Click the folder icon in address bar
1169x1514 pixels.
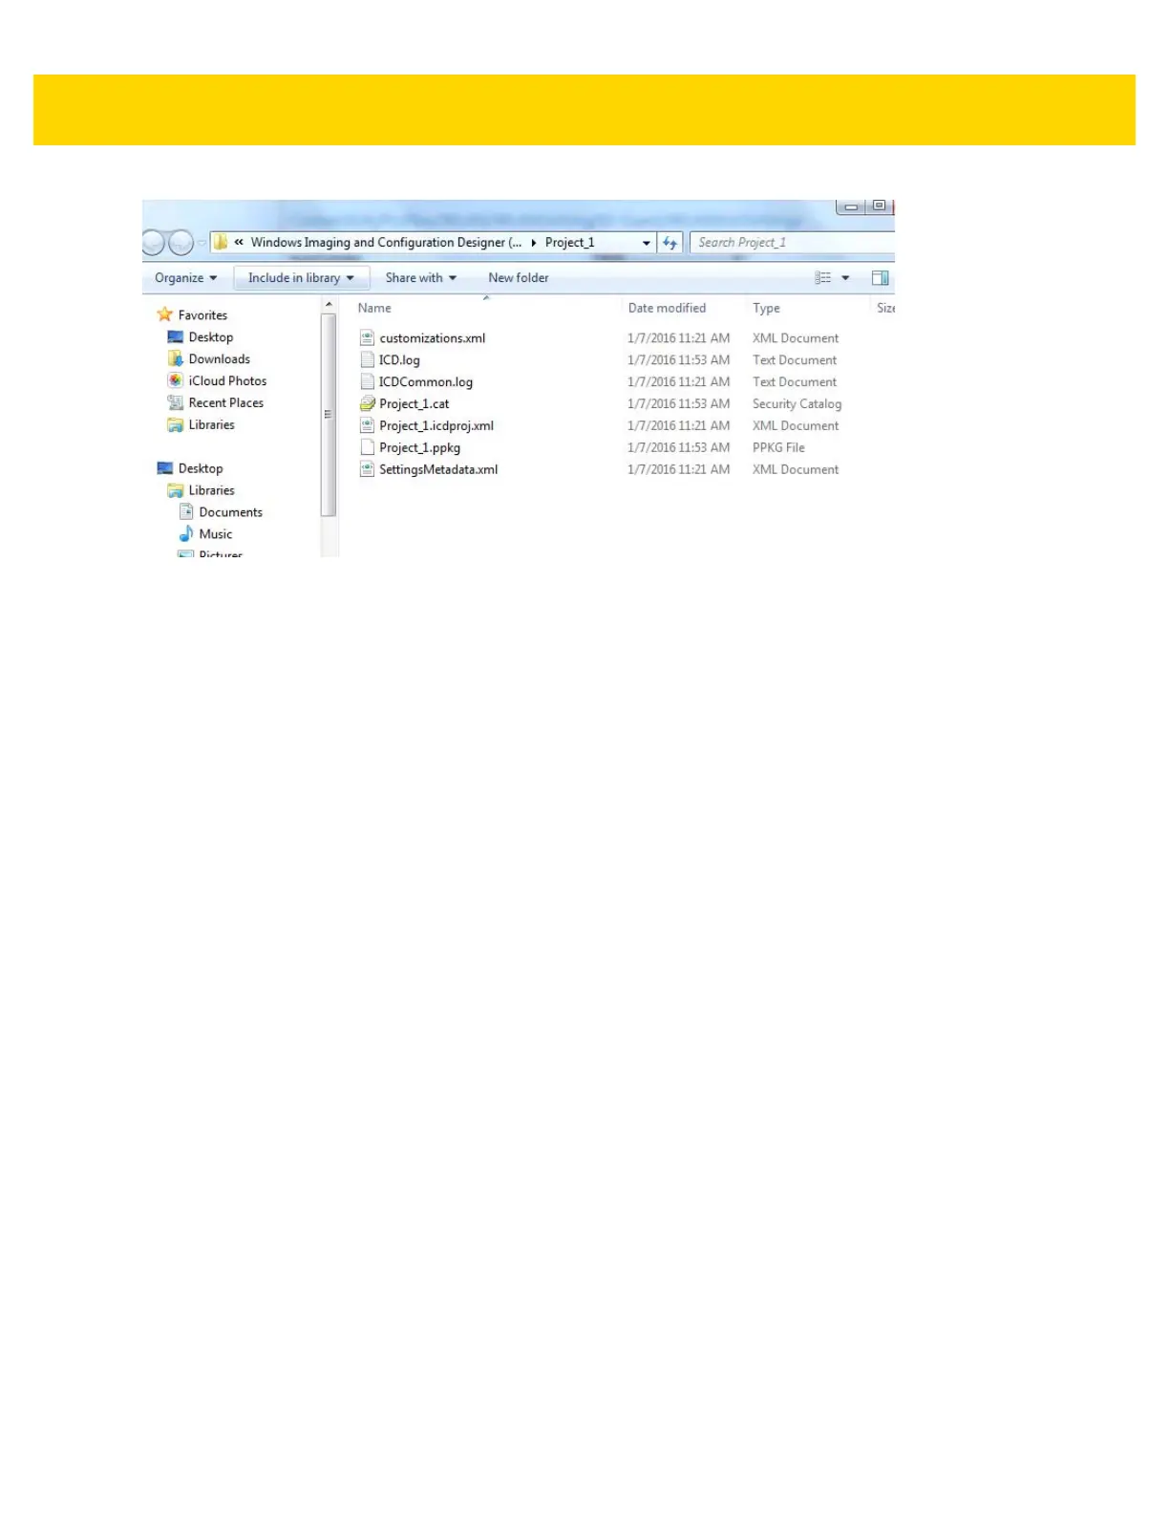point(221,243)
